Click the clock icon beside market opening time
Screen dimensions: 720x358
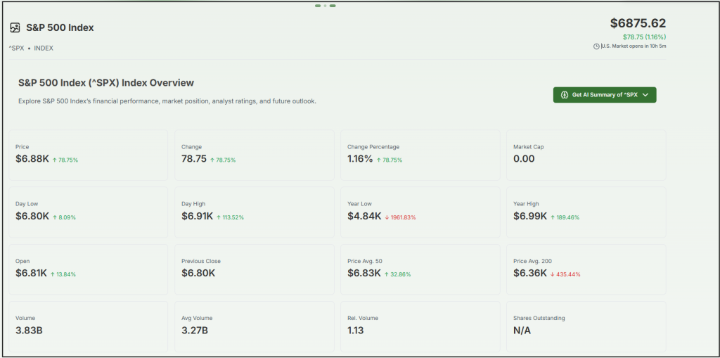coord(596,46)
